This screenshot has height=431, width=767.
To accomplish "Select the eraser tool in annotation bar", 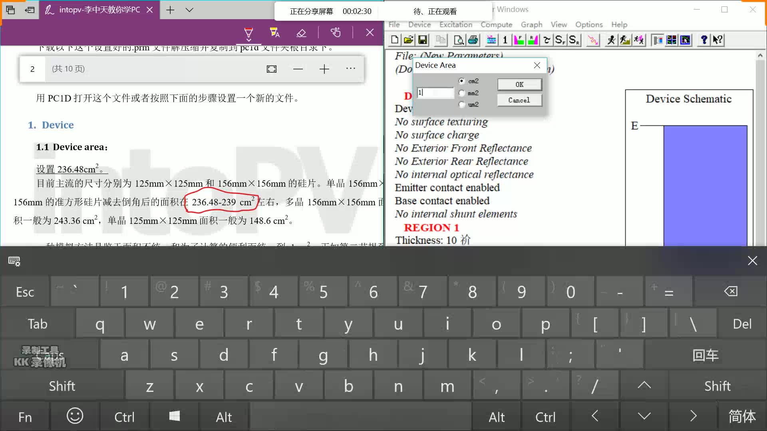I will point(301,33).
